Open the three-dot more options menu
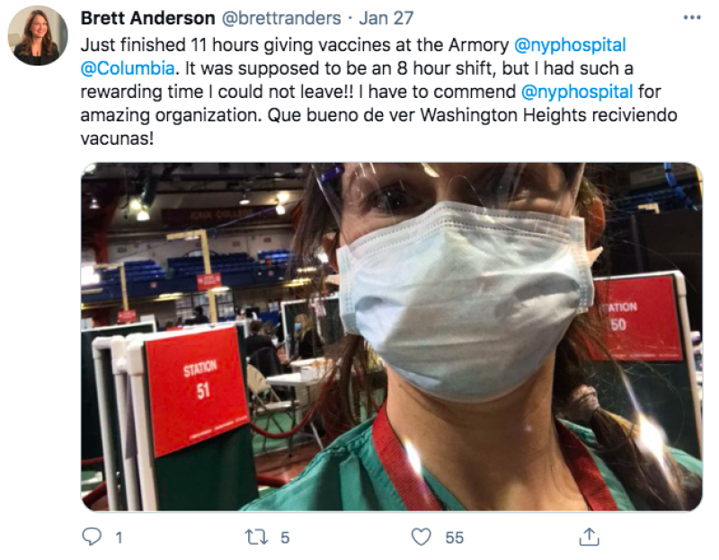The image size is (719, 560). pyautogui.click(x=692, y=18)
